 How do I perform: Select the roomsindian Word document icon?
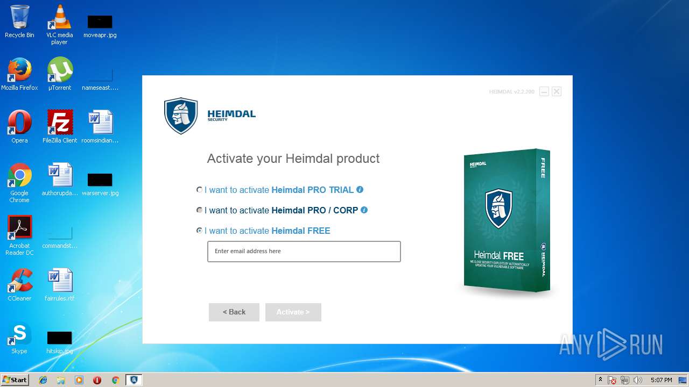click(x=100, y=127)
